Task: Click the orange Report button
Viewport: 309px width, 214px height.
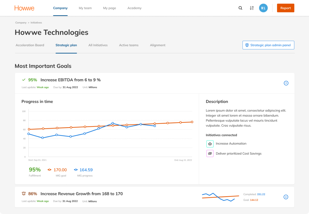Action: coord(286,8)
